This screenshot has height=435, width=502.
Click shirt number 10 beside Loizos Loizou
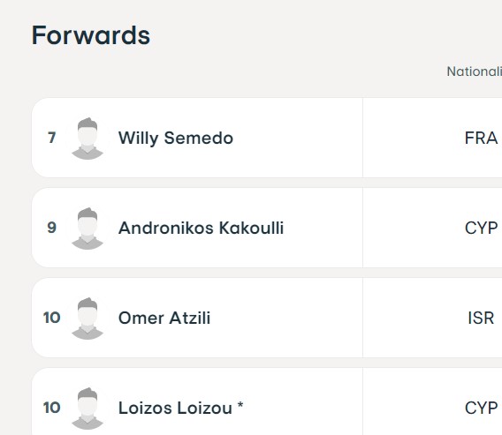[52, 408]
